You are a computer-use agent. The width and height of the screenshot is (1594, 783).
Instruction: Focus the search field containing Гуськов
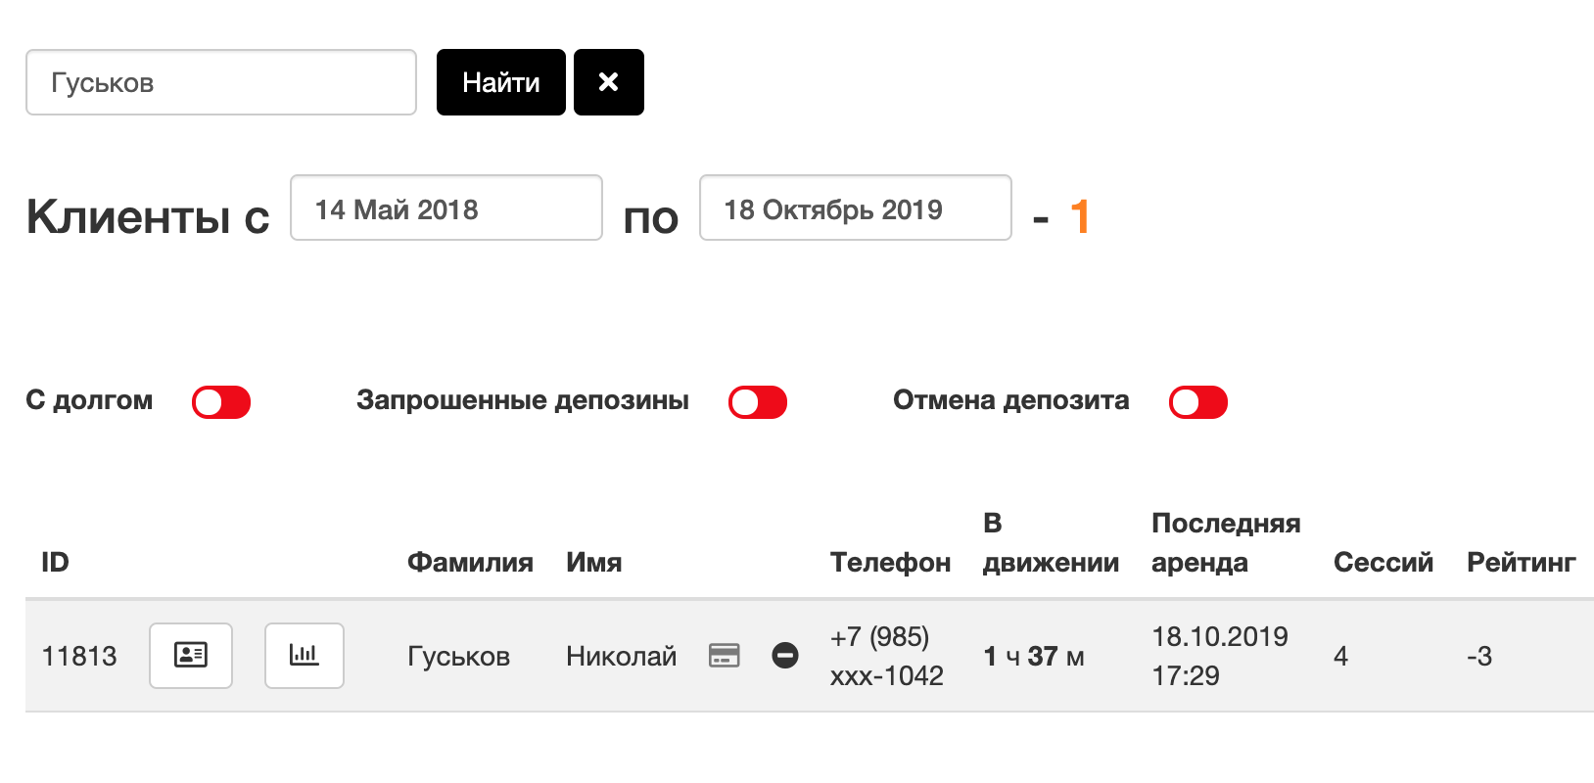click(x=221, y=82)
